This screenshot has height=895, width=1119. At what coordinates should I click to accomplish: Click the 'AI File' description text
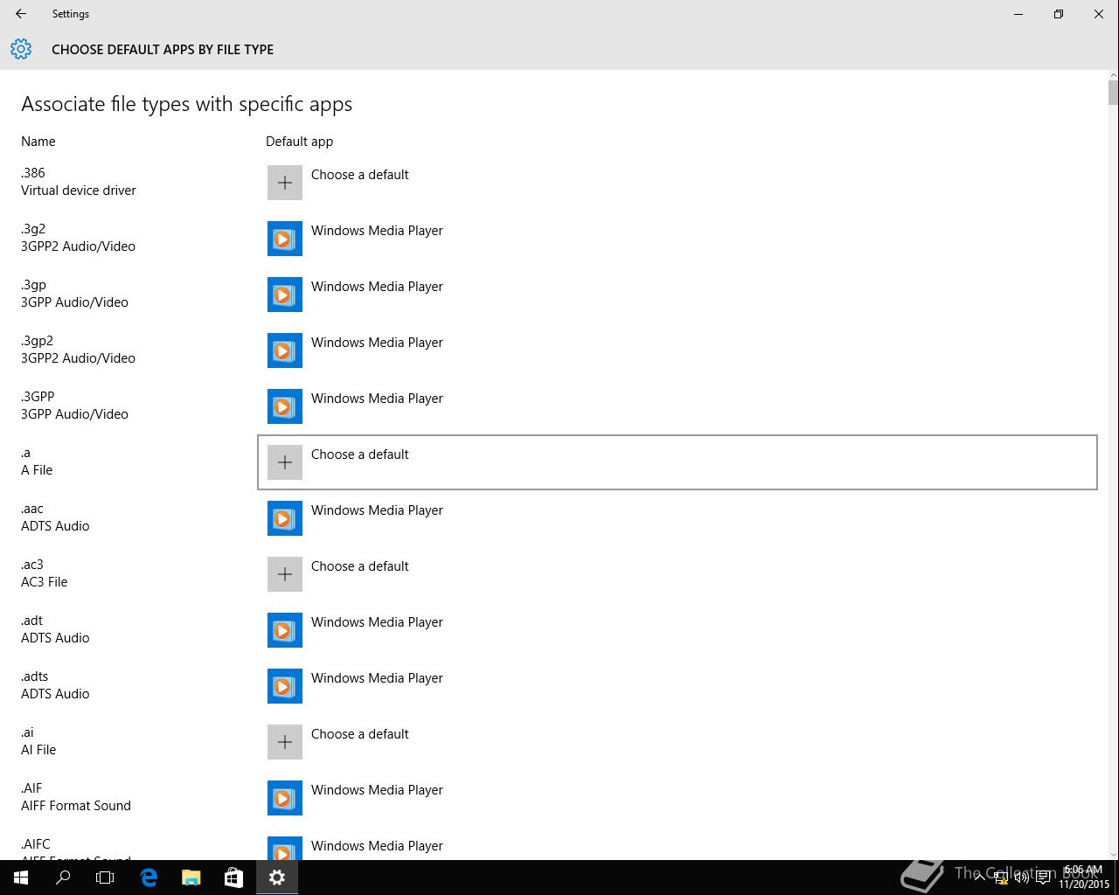click(x=38, y=750)
